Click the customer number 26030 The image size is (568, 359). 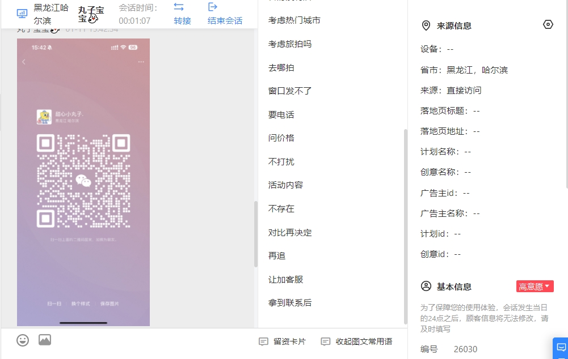(465, 349)
